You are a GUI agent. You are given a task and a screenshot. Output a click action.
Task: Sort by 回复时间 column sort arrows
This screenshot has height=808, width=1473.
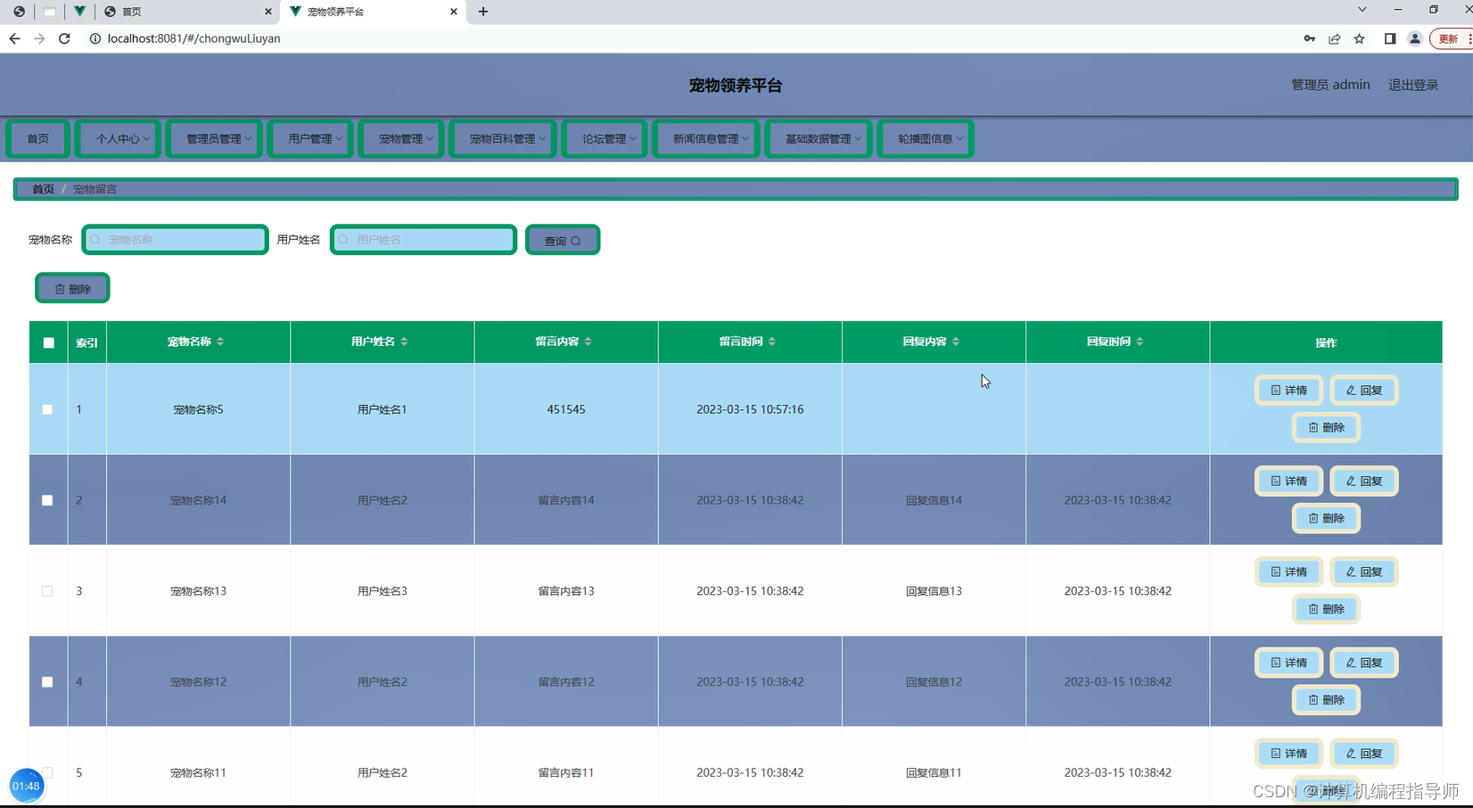point(1140,342)
